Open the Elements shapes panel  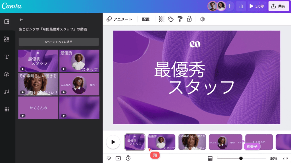pyautogui.click(x=7, y=39)
